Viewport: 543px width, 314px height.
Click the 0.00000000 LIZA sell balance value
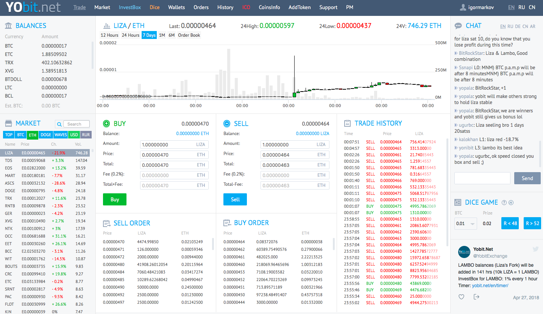click(312, 134)
